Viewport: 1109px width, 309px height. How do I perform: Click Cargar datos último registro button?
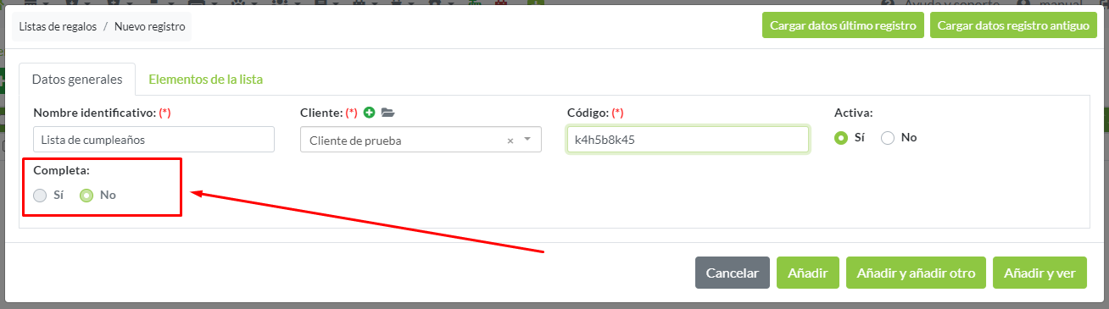coord(844,25)
